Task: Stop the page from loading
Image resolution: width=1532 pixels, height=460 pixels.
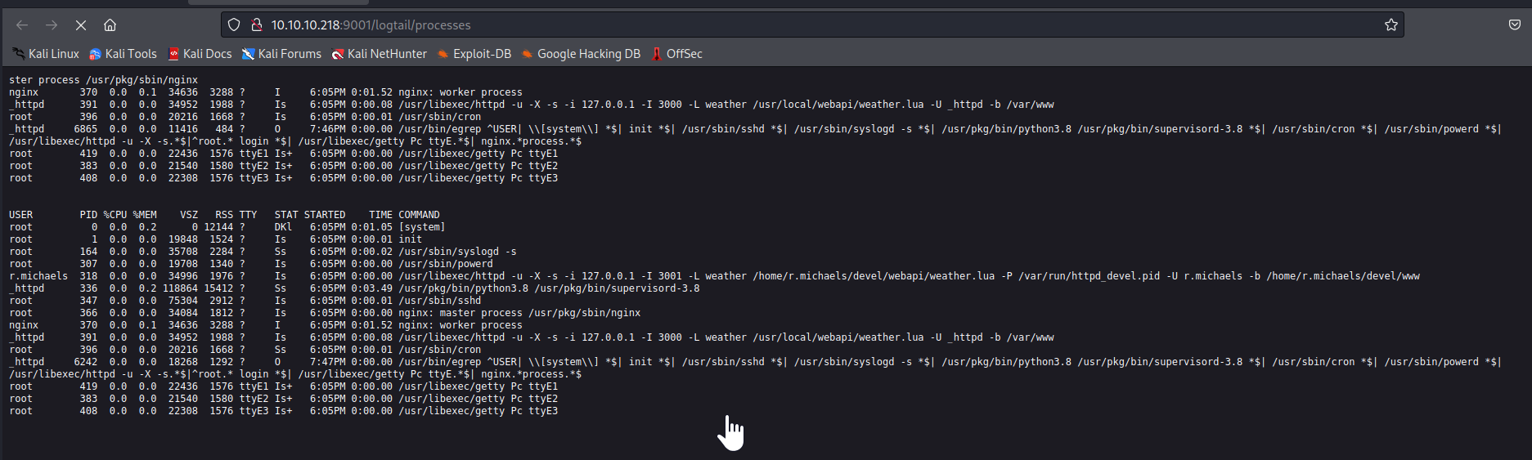Action: tap(81, 25)
